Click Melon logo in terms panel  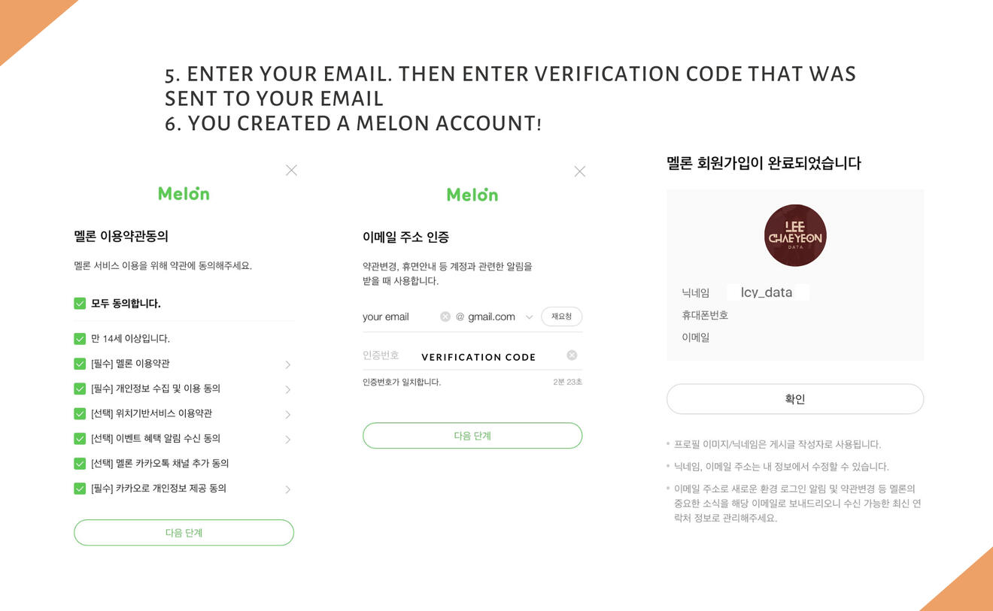184,193
